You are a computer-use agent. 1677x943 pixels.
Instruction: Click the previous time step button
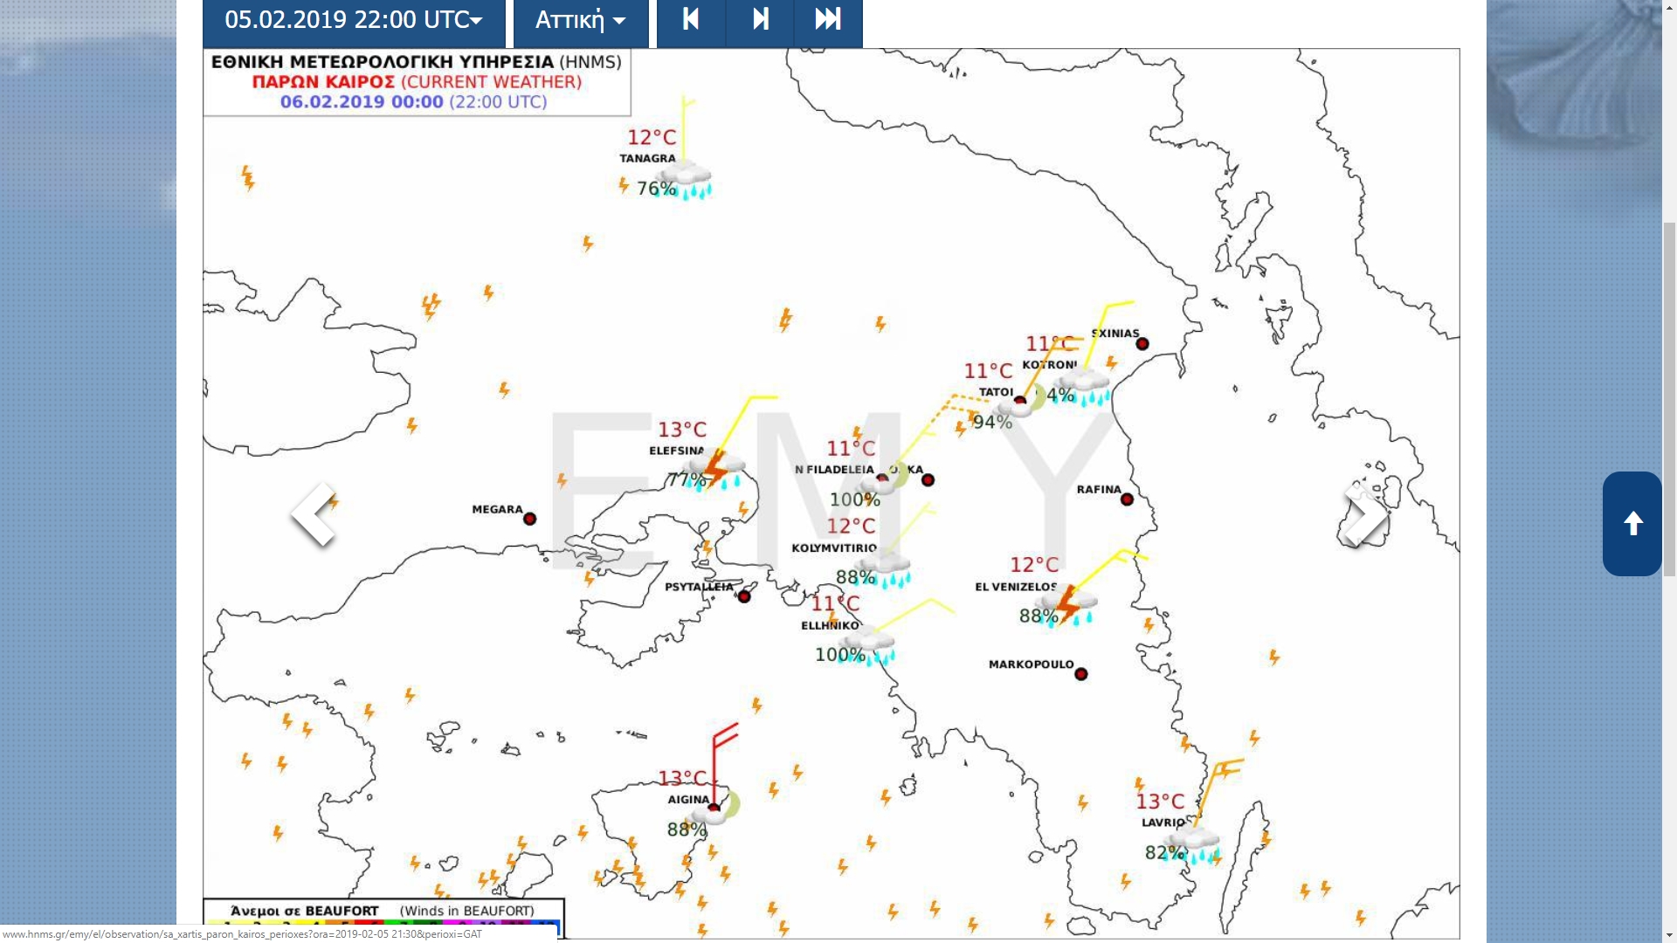point(691,21)
